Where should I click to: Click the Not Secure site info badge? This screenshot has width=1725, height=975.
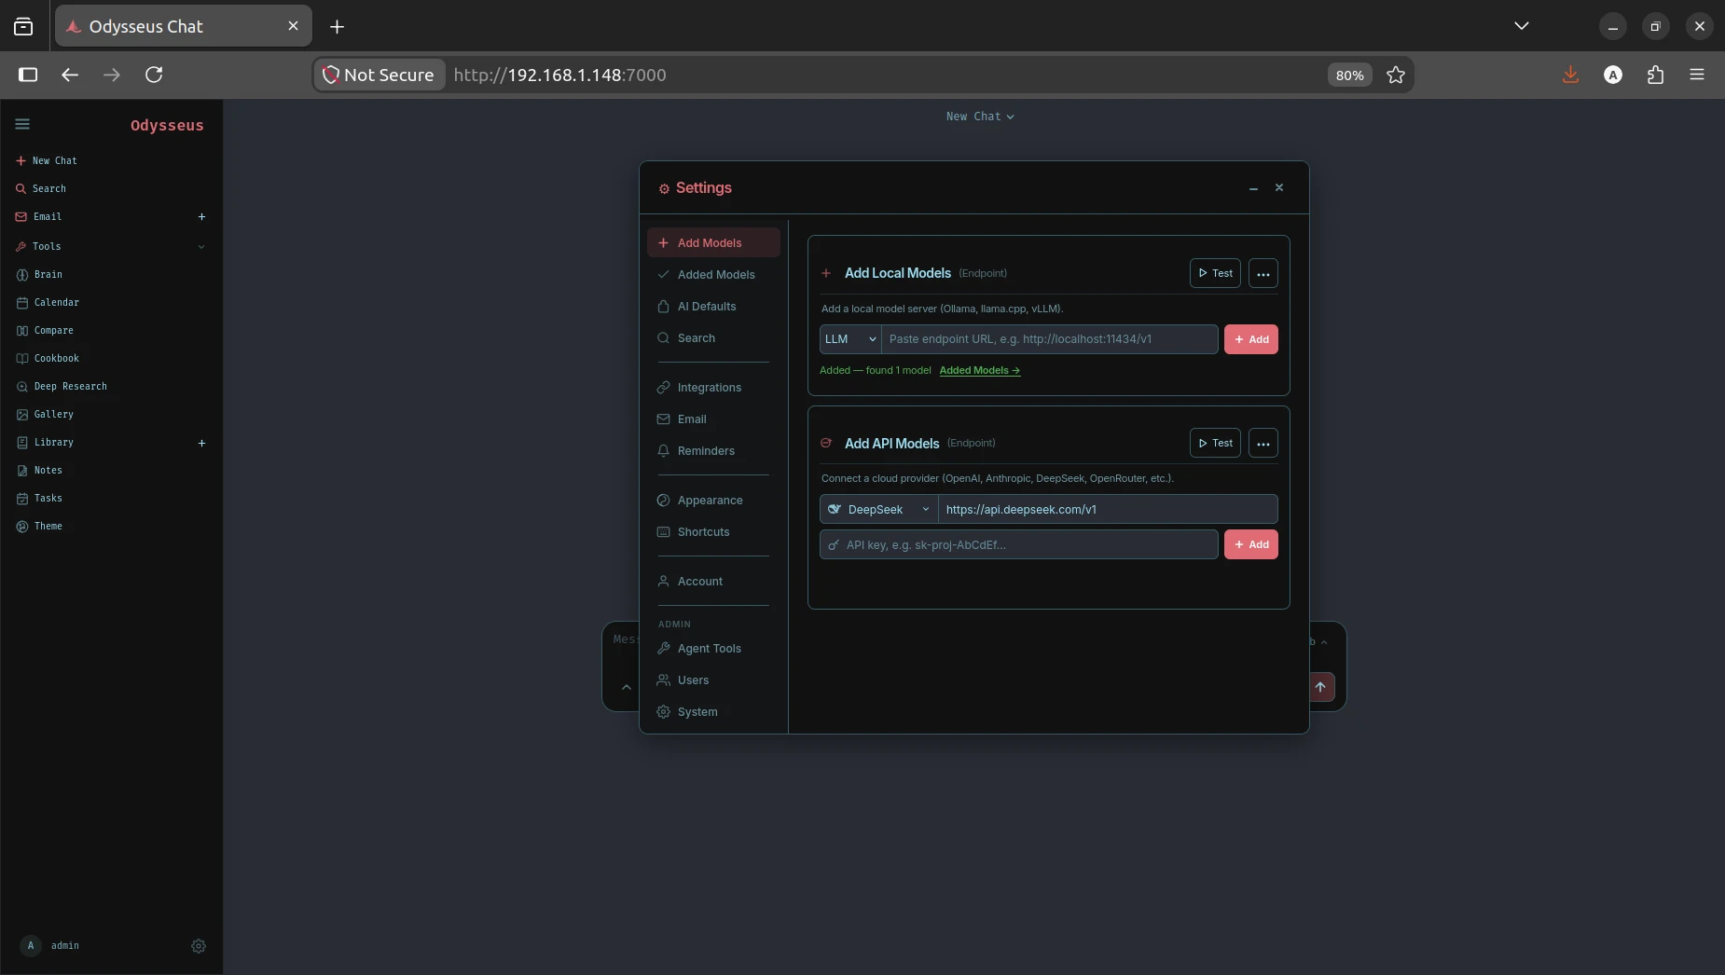(x=379, y=75)
